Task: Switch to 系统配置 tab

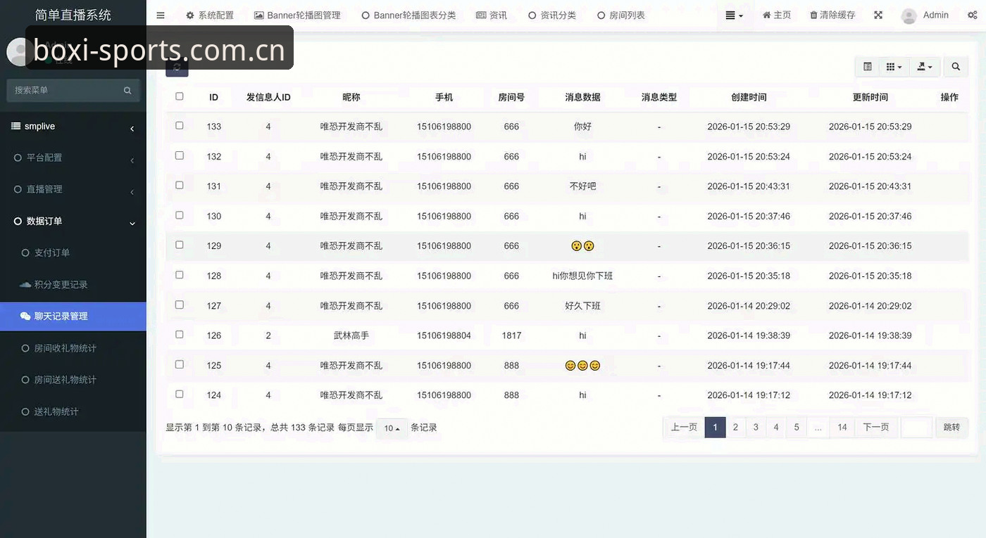Action: 210,15
